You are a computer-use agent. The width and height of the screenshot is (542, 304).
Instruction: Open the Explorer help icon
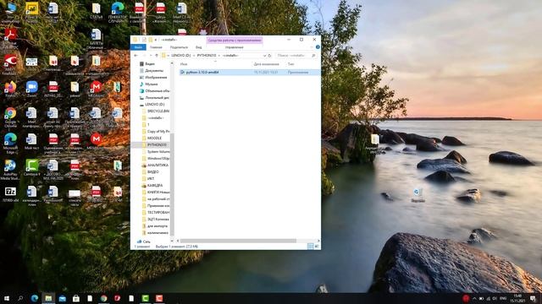pos(318,47)
